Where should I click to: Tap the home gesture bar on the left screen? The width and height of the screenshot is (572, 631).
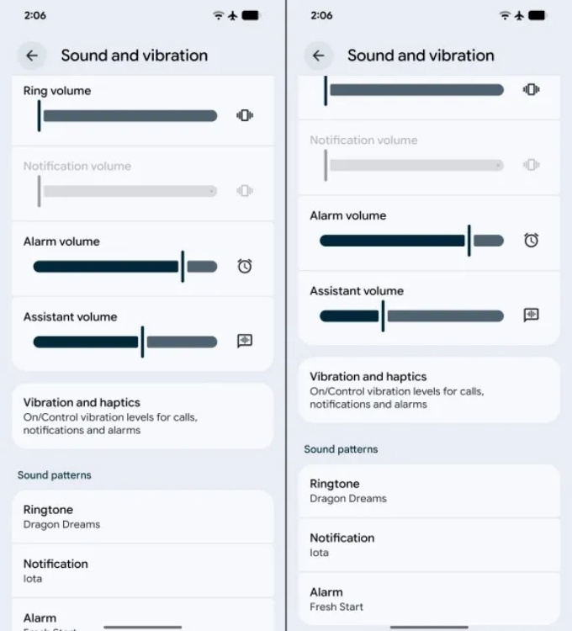click(142, 626)
